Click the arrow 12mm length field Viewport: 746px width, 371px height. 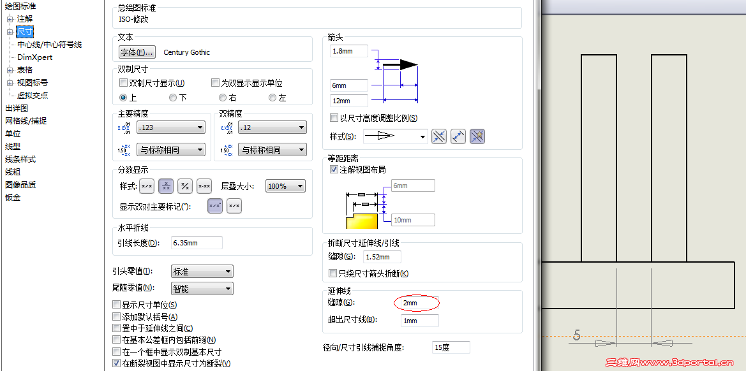(348, 101)
